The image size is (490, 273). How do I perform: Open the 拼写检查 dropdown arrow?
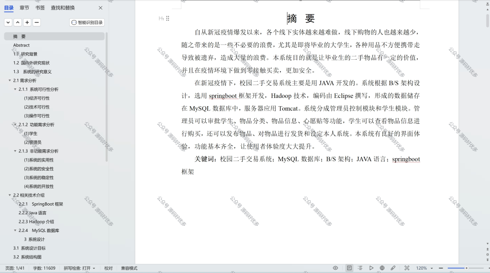click(94, 268)
